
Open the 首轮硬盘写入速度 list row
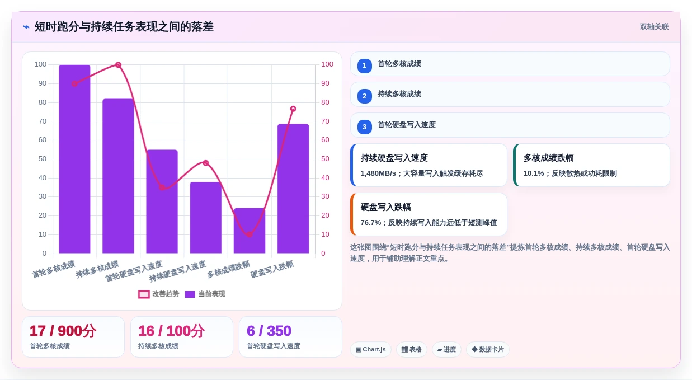[510, 125]
